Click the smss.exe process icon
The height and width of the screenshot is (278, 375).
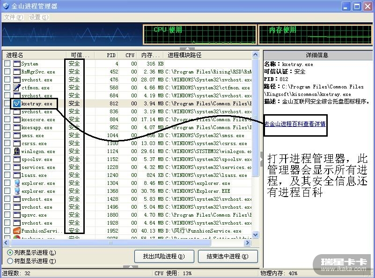[x=17, y=135]
